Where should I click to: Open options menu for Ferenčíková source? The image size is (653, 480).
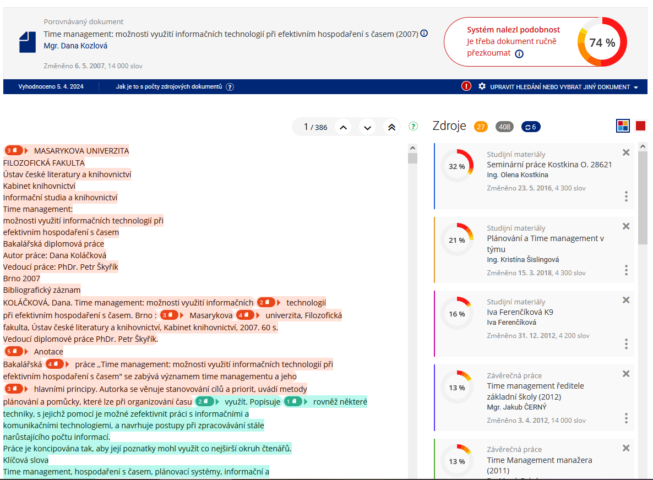point(626,344)
